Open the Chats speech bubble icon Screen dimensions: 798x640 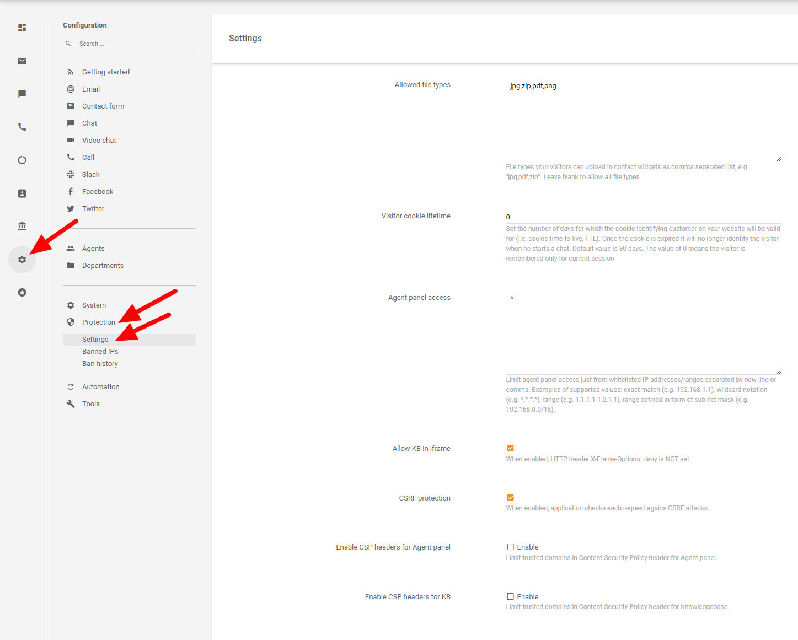point(22,94)
